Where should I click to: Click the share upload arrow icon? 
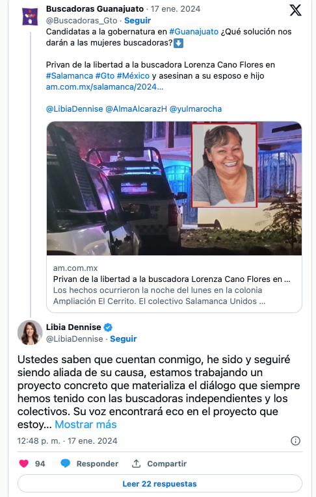coord(136,463)
